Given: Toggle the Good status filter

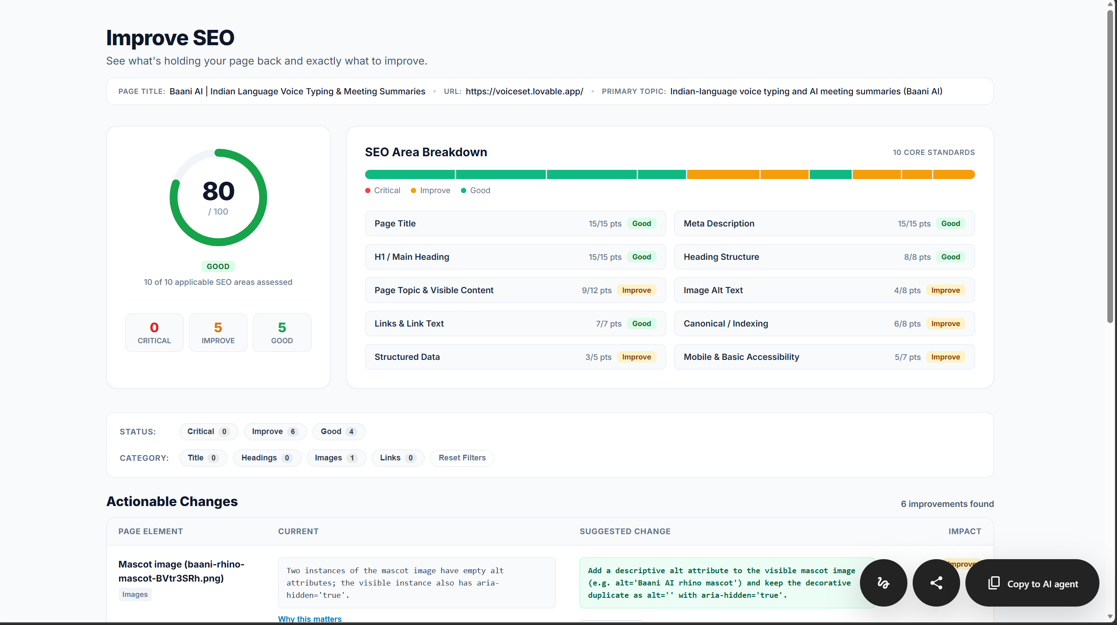Looking at the screenshot, I should tap(338, 431).
